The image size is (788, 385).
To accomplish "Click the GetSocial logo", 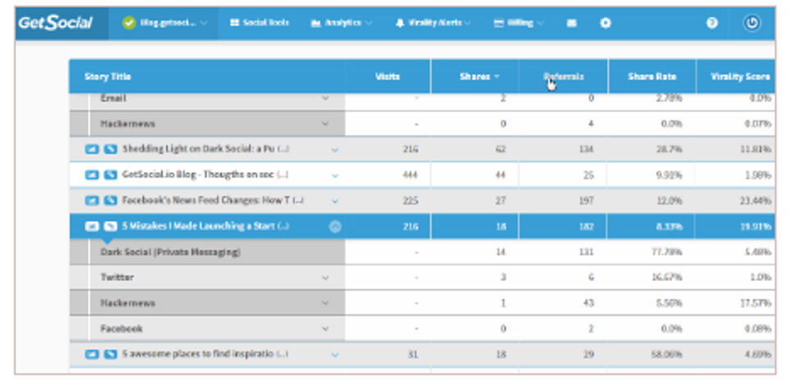I will [55, 23].
